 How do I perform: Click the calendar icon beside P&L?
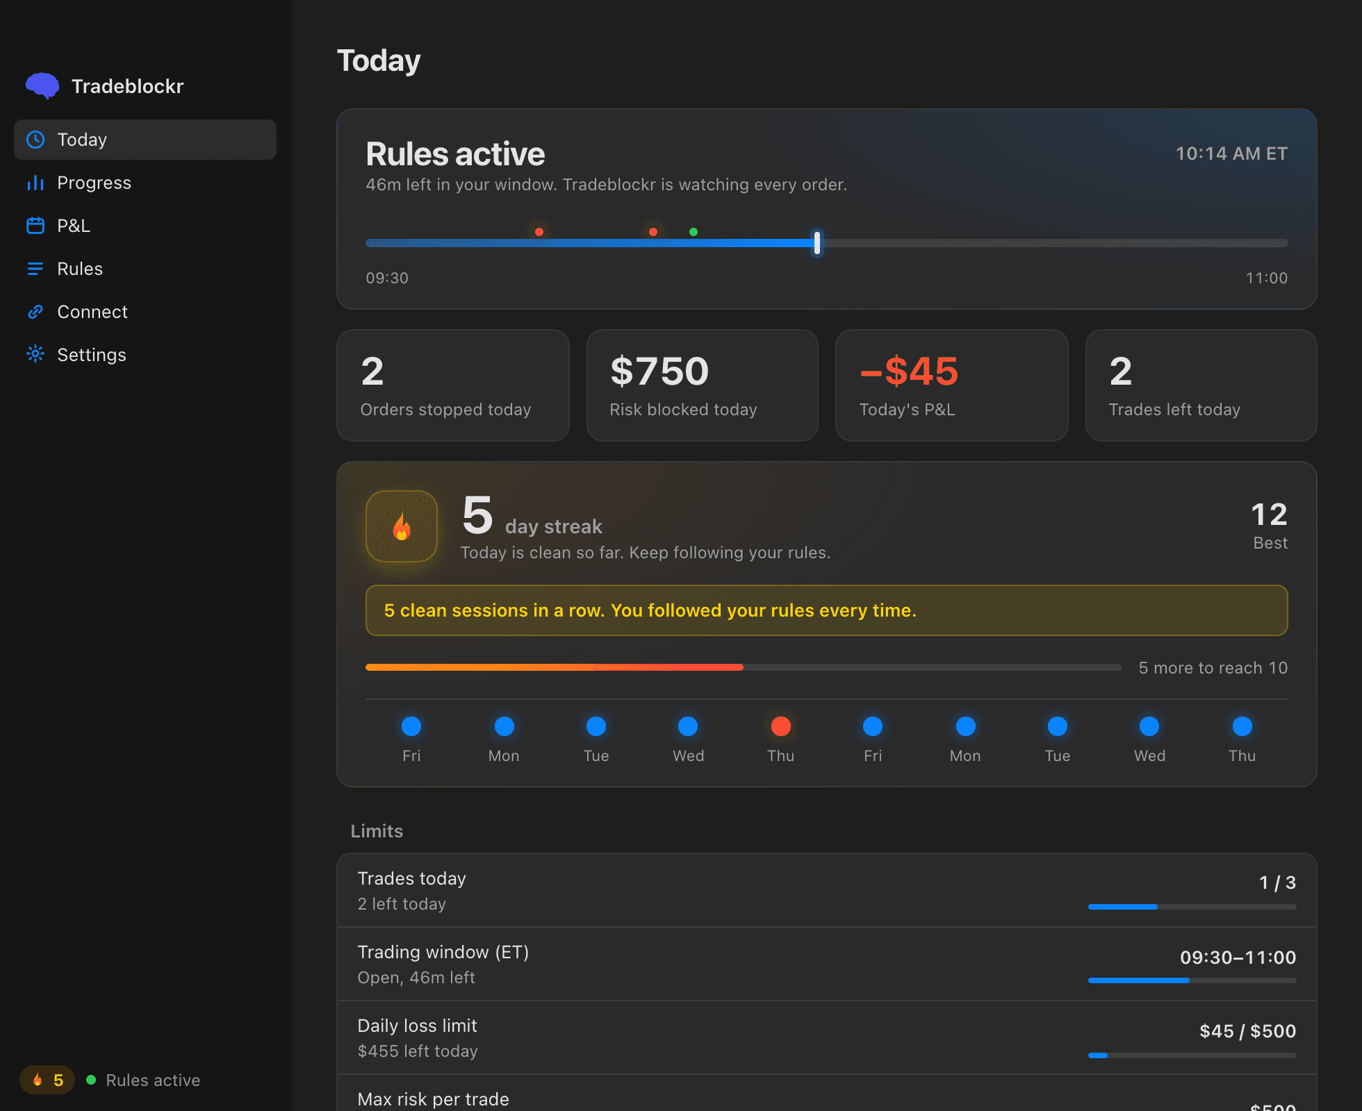pos(35,226)
